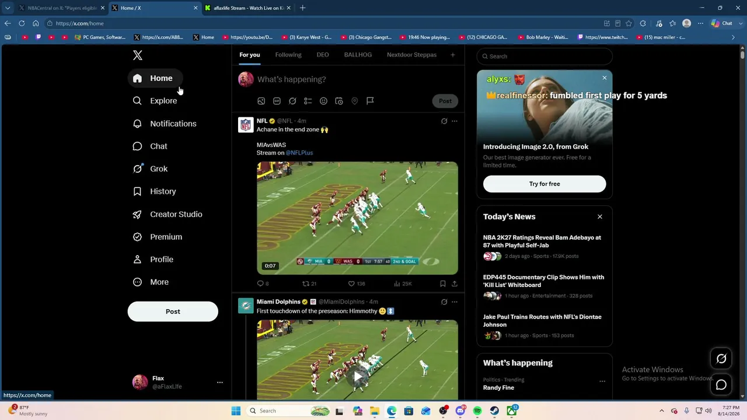Switch to the Following tab

click(288, 55)
